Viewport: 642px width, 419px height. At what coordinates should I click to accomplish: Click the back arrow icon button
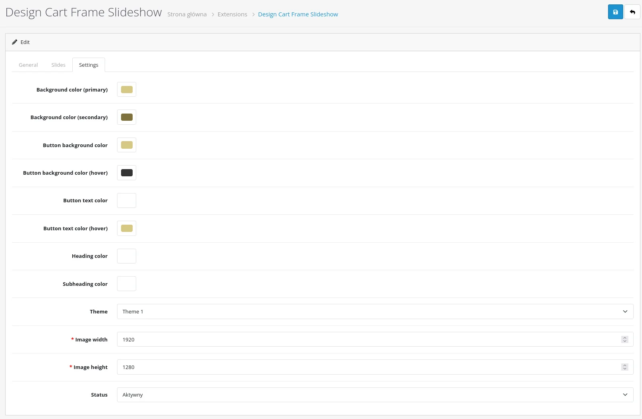632,12
